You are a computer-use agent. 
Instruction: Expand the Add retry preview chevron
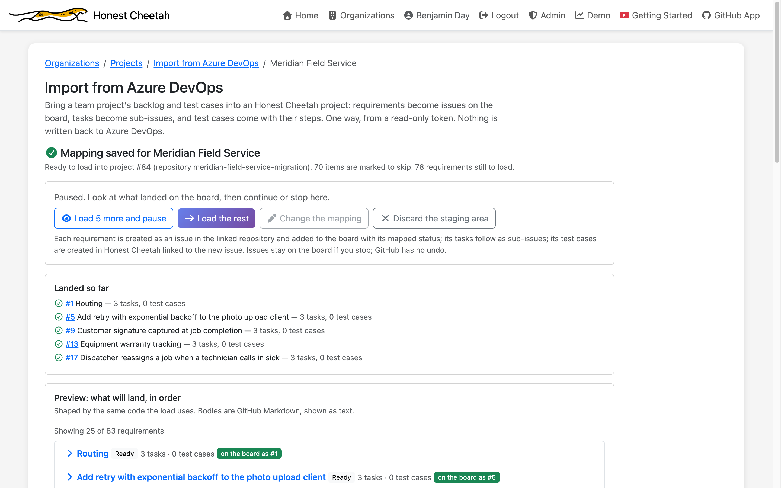point(69,477)
